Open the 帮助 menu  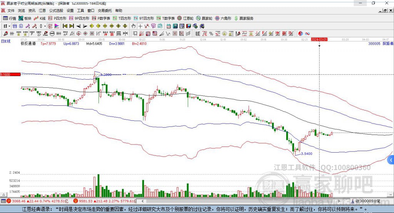coord(119,10)
